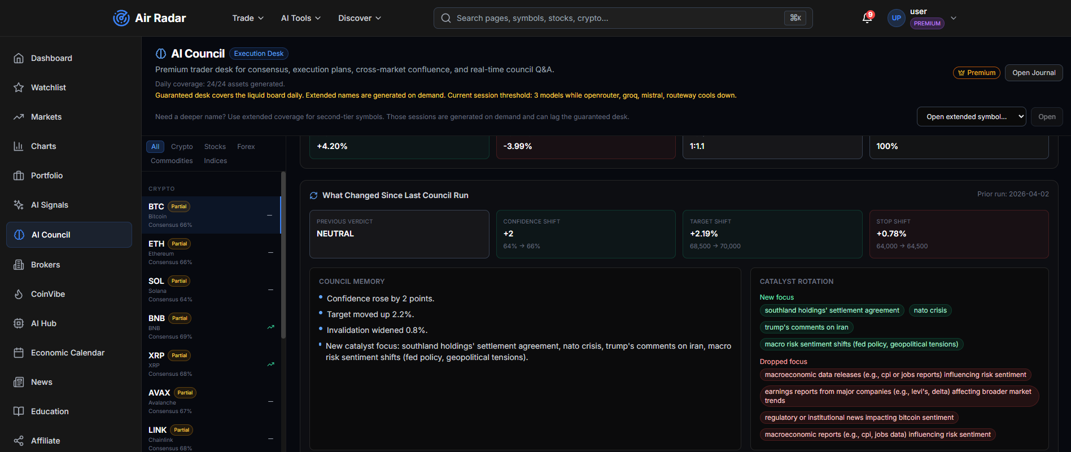Click the 'nato crisis' catalyst tag
Viewport: 1071px width, 452px height.
(930, 310)
